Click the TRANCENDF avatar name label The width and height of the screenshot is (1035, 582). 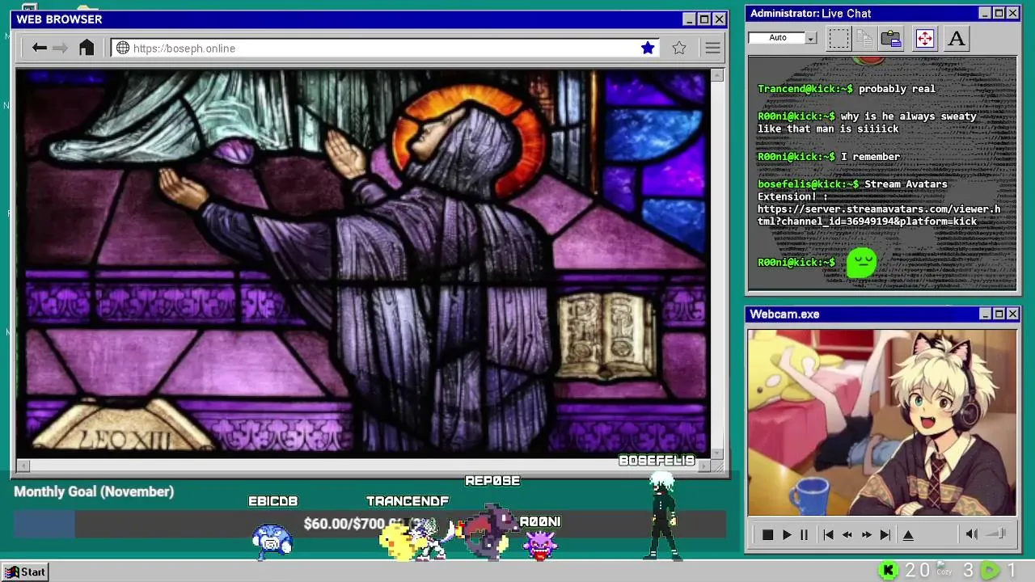[407, 501]
